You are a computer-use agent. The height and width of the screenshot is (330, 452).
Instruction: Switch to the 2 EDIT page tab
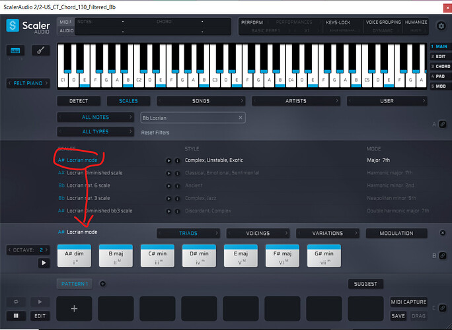(x=441, y=57)
